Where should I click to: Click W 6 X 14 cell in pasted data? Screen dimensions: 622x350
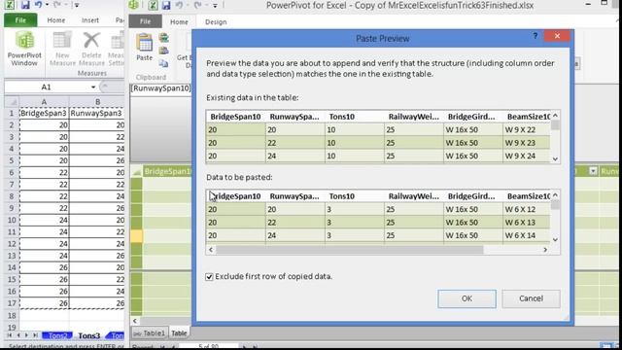click(527, 235)
